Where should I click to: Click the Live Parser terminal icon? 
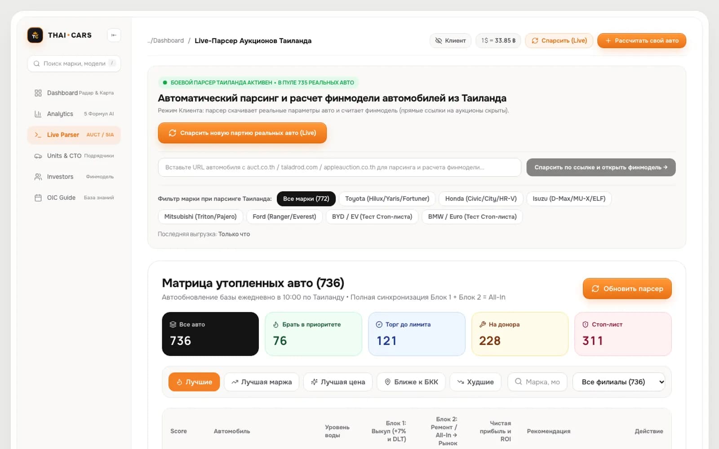tap(38, 135)
